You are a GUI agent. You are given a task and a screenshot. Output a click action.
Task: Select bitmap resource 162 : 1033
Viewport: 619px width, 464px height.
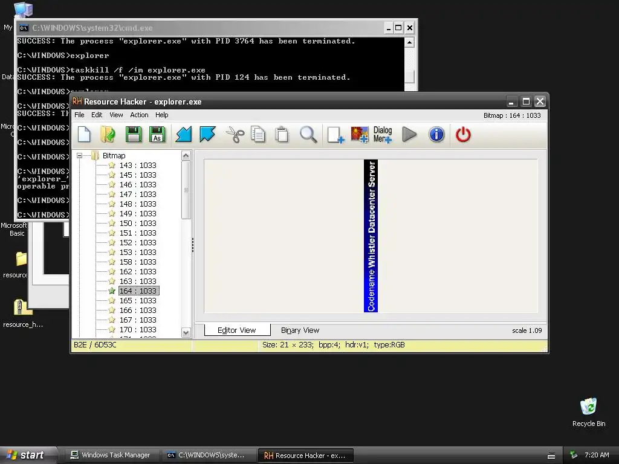(x=138, y=271)
